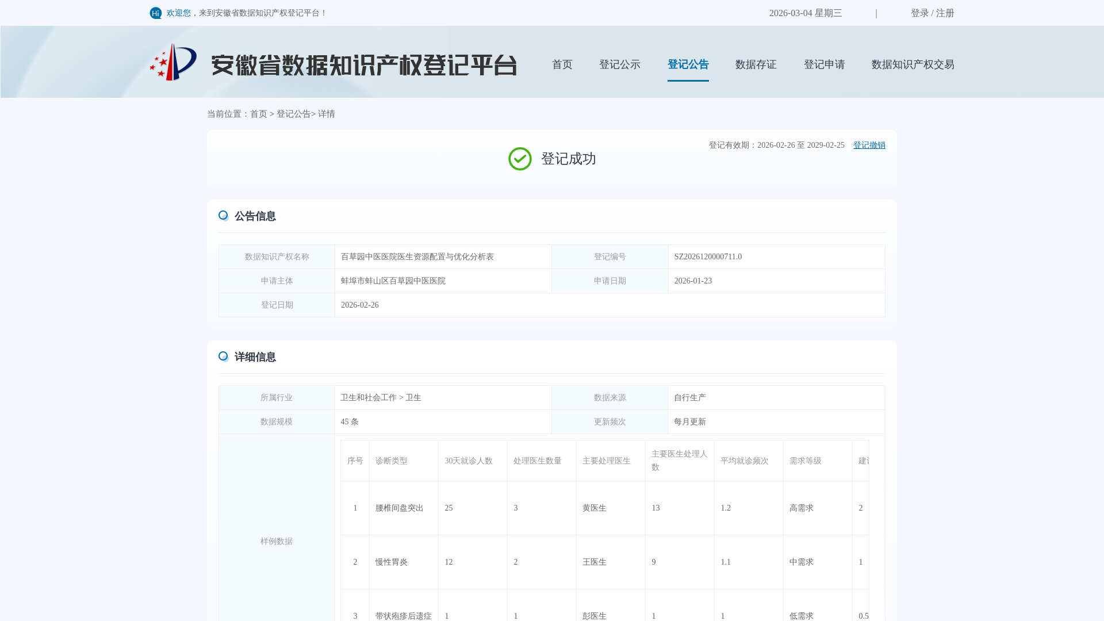Click the 详细信息 section heading
This screenshot has height=621, width=1104.
pyautogui.click(x=255, y=357)
